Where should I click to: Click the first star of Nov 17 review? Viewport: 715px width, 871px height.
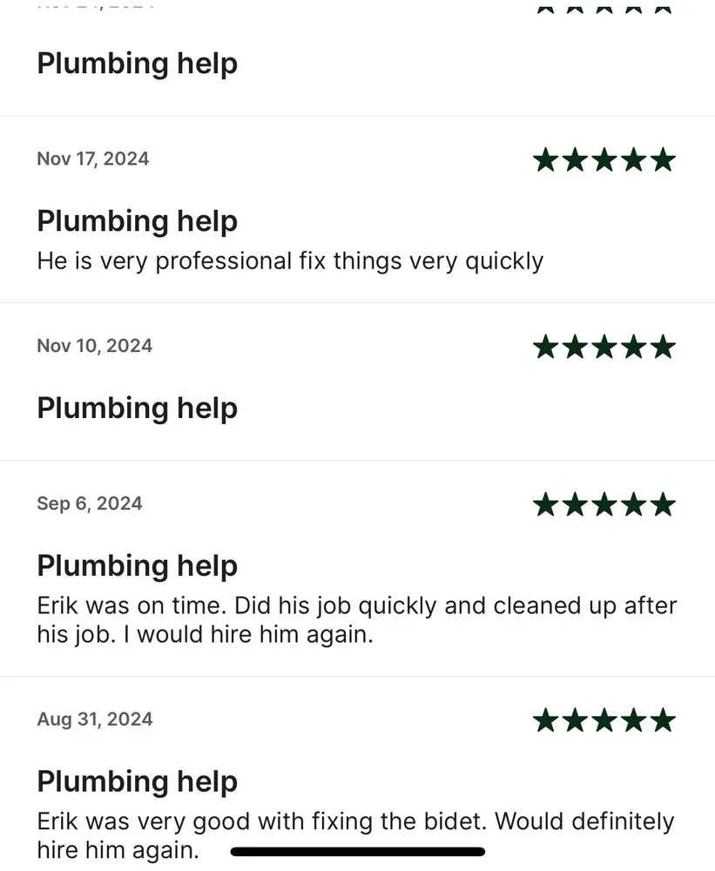[x=546, y=159]
